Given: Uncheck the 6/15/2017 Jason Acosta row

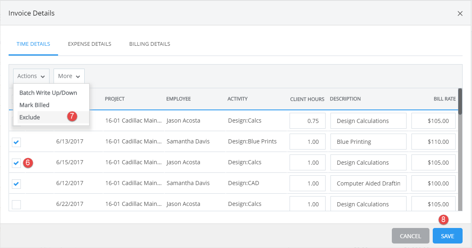Looking at the screenshot, I should pyautogui.click(x=16, y=163).
